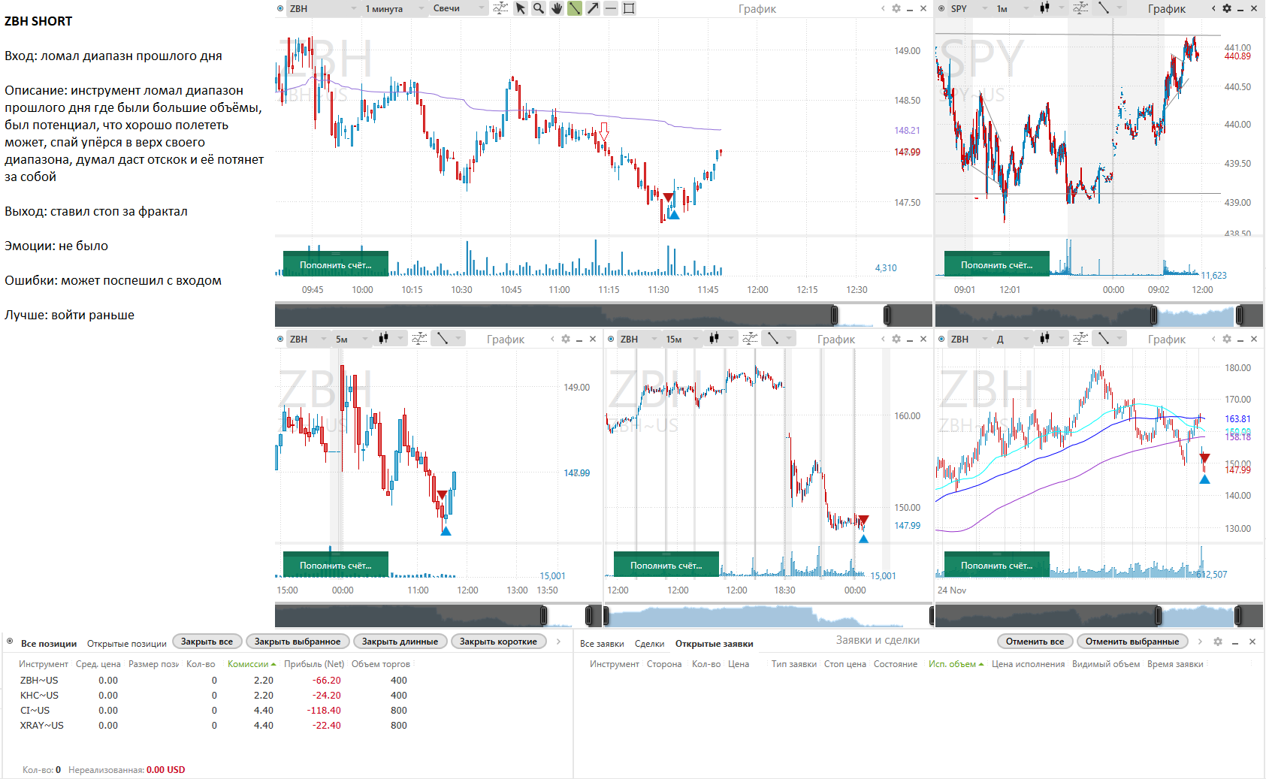Select the horizontal line drawing tool

tap(611, 8)
